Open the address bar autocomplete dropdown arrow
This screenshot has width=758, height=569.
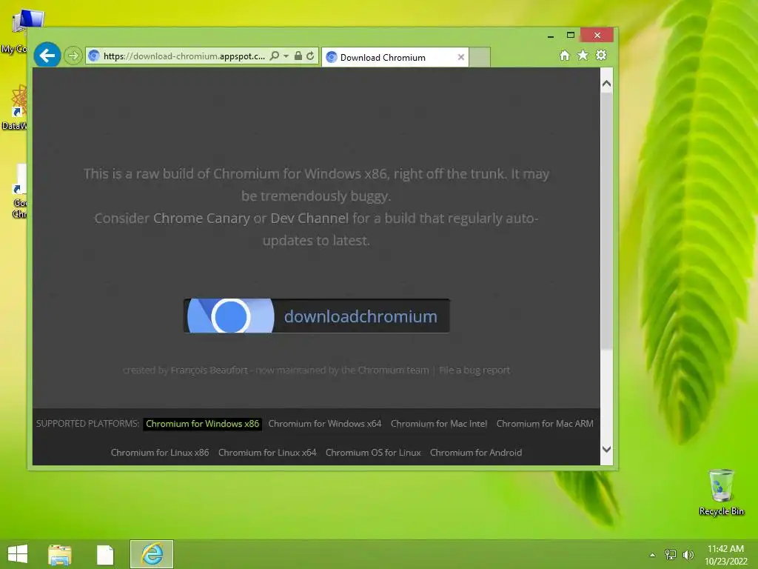click(286, 56)
